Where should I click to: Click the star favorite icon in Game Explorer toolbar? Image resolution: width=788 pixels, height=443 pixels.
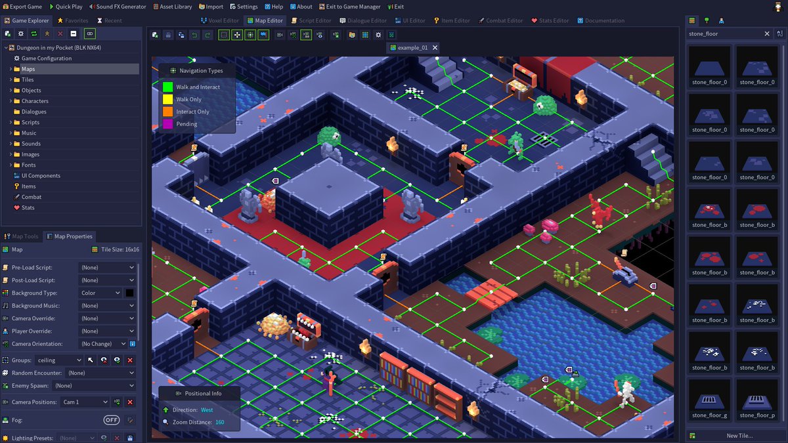click(x=47, y=33)
